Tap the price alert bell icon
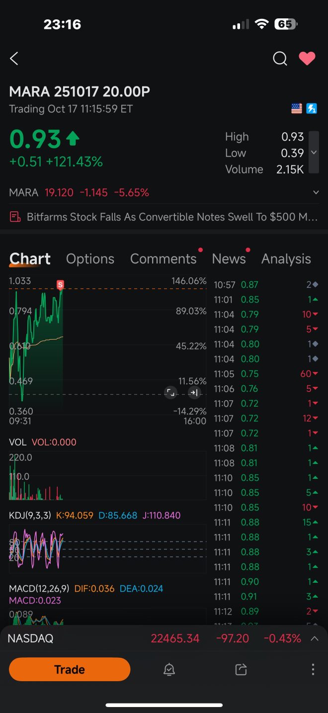This screenshot has height=713, width=328. 169,670
